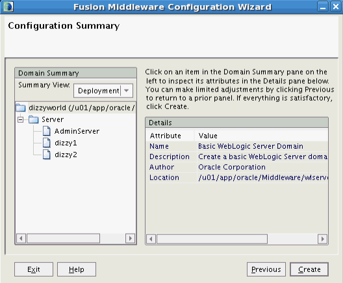Click the wizard application icon in title bar

click(x=8, y=6)
